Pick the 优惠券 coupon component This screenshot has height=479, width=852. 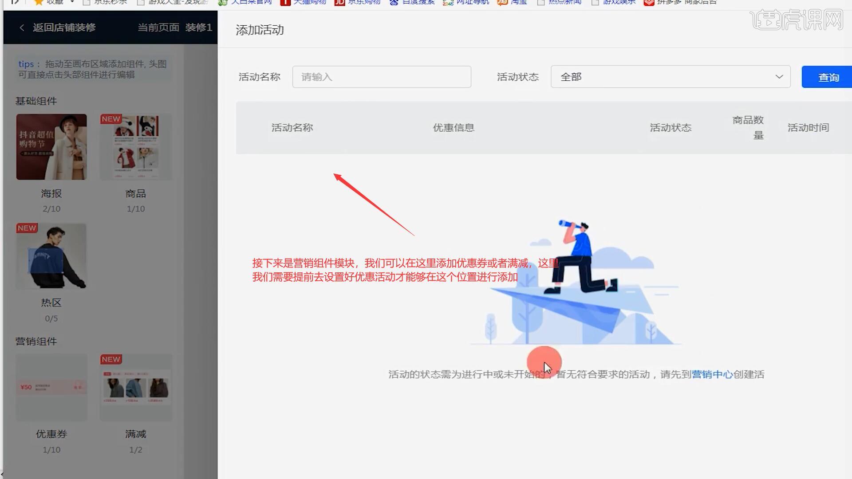pos(51,387)
